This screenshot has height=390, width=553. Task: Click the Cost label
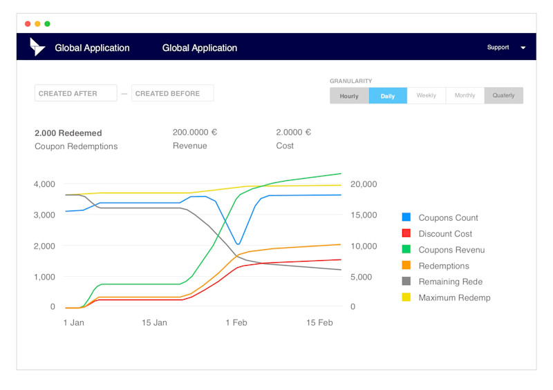285,146
